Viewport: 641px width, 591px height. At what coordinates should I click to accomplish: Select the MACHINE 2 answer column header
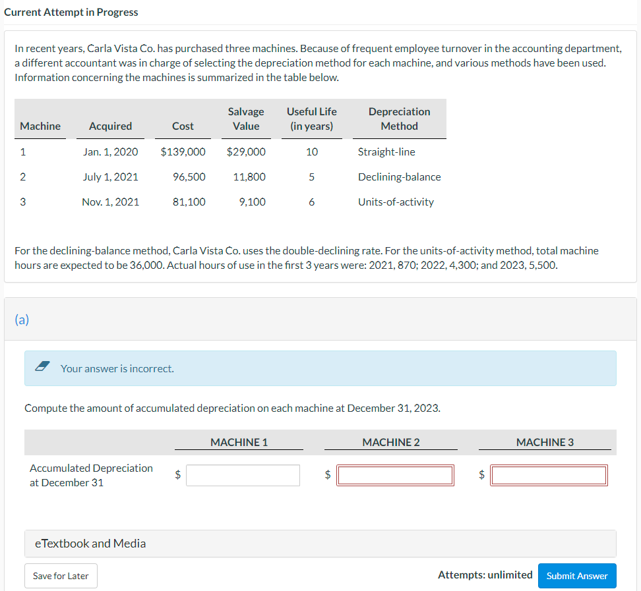391,442
